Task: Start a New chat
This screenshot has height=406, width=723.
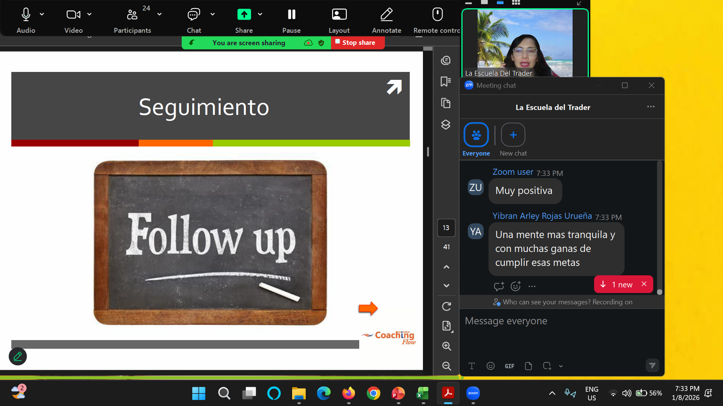Action: (x=513, y=135)
